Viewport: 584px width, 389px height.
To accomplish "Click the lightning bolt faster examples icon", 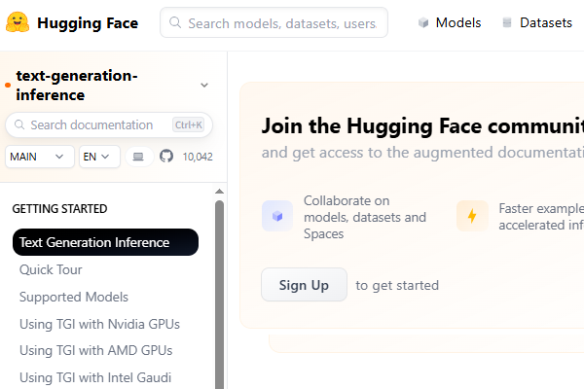I will (472, 216).
